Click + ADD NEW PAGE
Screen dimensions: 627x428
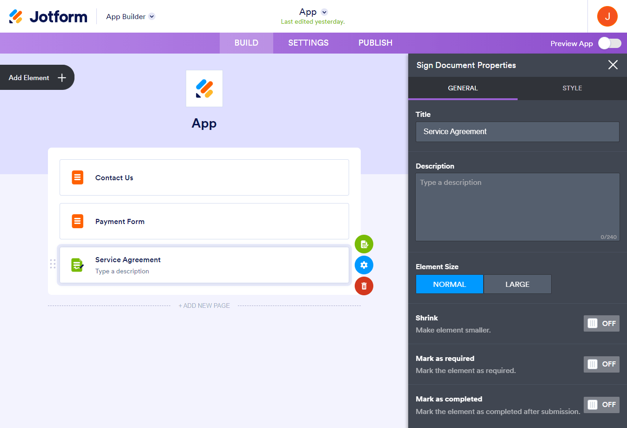[x=204, y=306]
